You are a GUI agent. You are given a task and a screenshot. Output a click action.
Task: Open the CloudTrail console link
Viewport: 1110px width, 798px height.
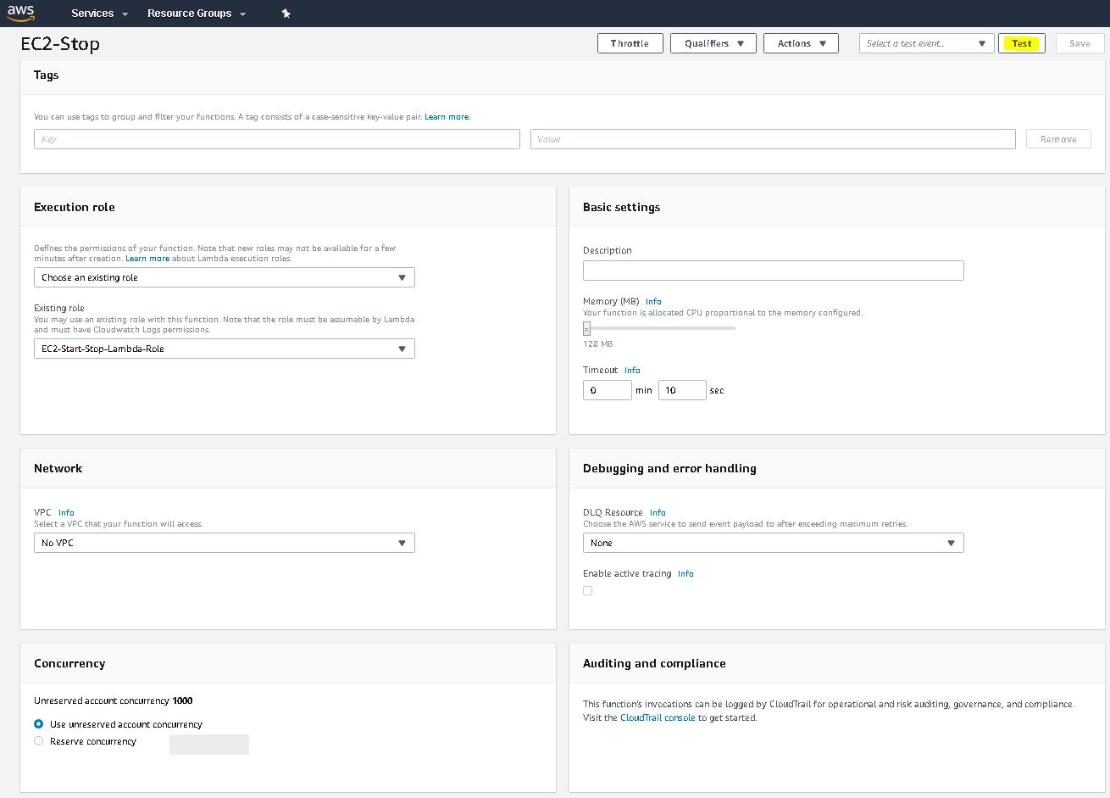click(657, 717)
